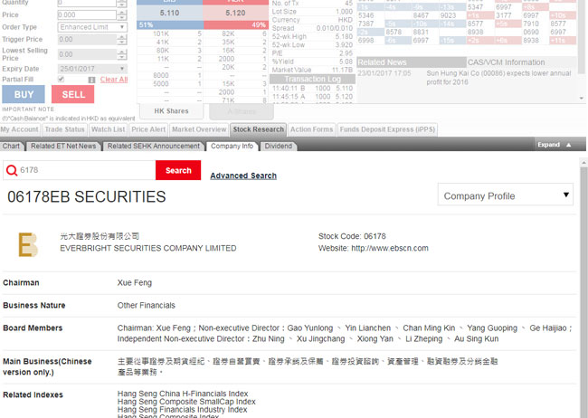
Task: Open the Order Type dropdown
Action: click(92, 27)
